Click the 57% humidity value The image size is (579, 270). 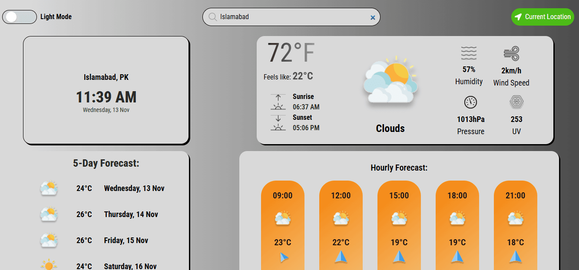[469, 69]
